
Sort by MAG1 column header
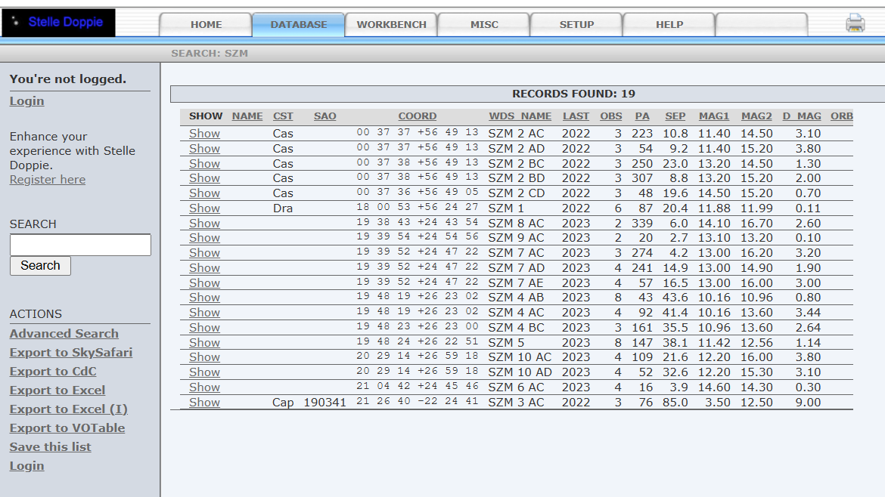coord(714,116)
